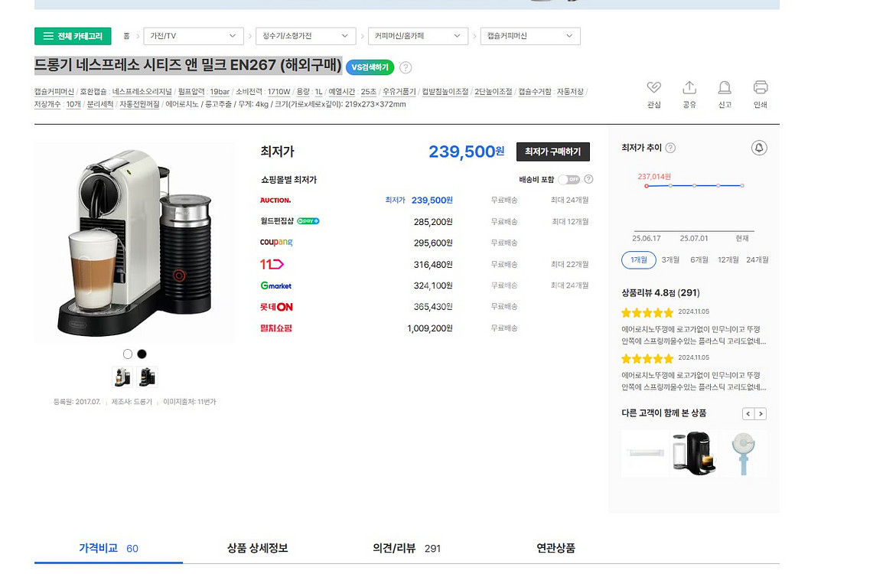
Task: Click 분리세척 spec link
Action: 100,105
